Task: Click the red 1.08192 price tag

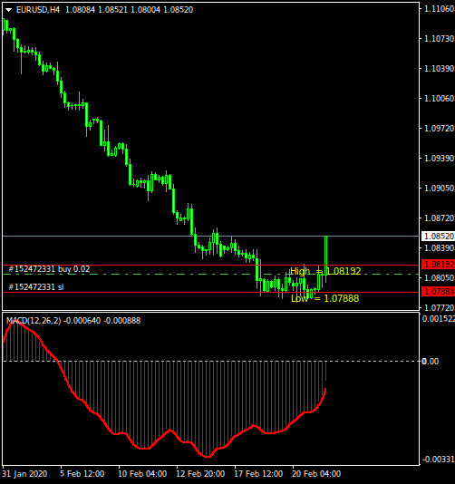Action: pyautogui.click(x=438, y=265)
